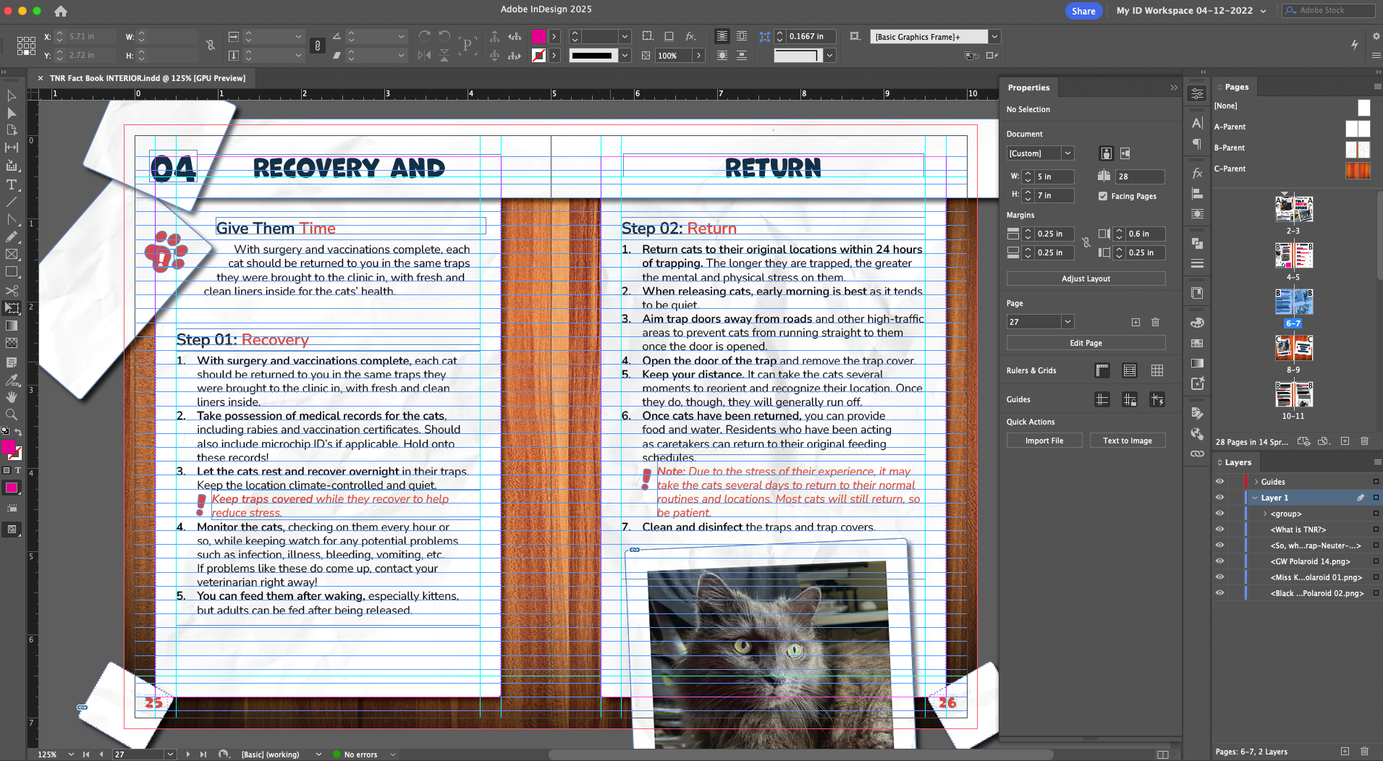Open stroke weight dropdown in control bar
The width and height of the screenshot is (1383, 761).
pos(625,36)
